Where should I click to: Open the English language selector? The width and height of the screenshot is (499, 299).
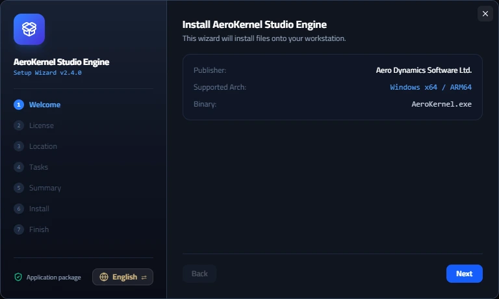click(123, 277)
